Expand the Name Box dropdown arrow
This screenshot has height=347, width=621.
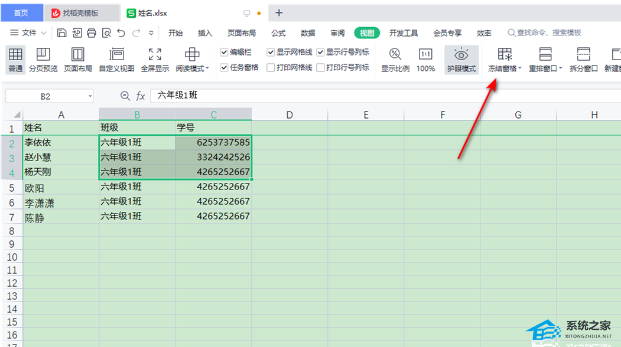90,96
